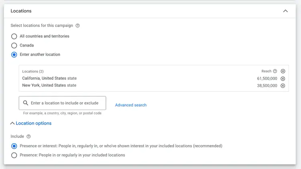Select Presence or interest targeting option
The width and height of the screenshot is (301, 169).
pos(14,146)
